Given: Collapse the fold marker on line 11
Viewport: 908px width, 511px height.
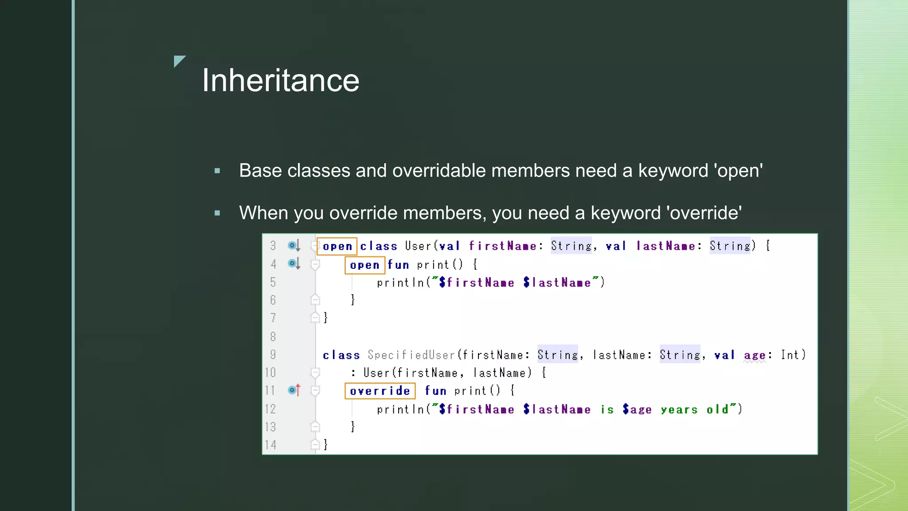Looking at the screenshot, I should coord(315,391).
